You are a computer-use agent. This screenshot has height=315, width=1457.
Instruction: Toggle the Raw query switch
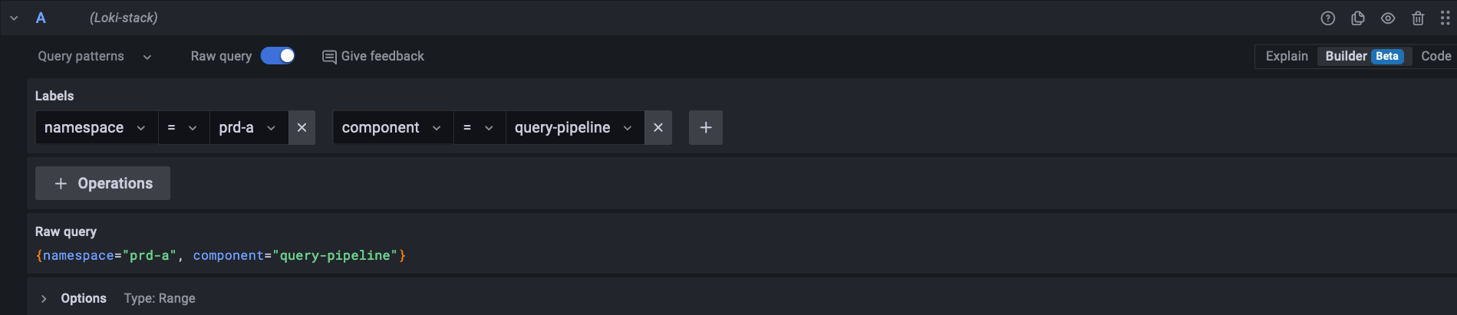pos(278,56)
